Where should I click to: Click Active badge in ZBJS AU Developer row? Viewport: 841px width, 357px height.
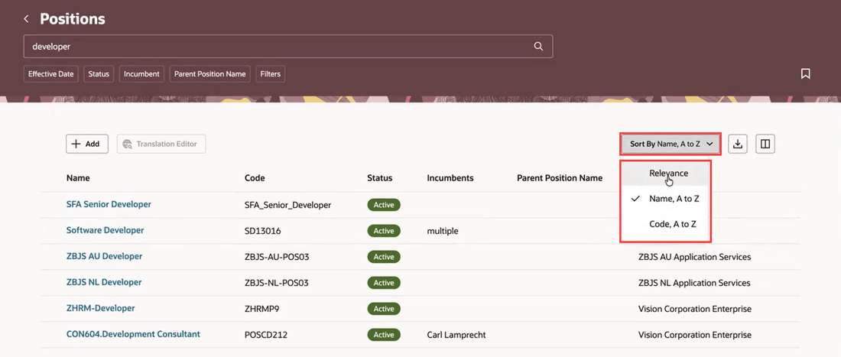coord(384,257)
